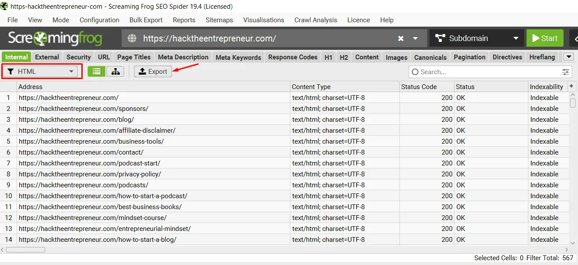Open the hidden tabs chevron on the right

[x=569, y=57]
